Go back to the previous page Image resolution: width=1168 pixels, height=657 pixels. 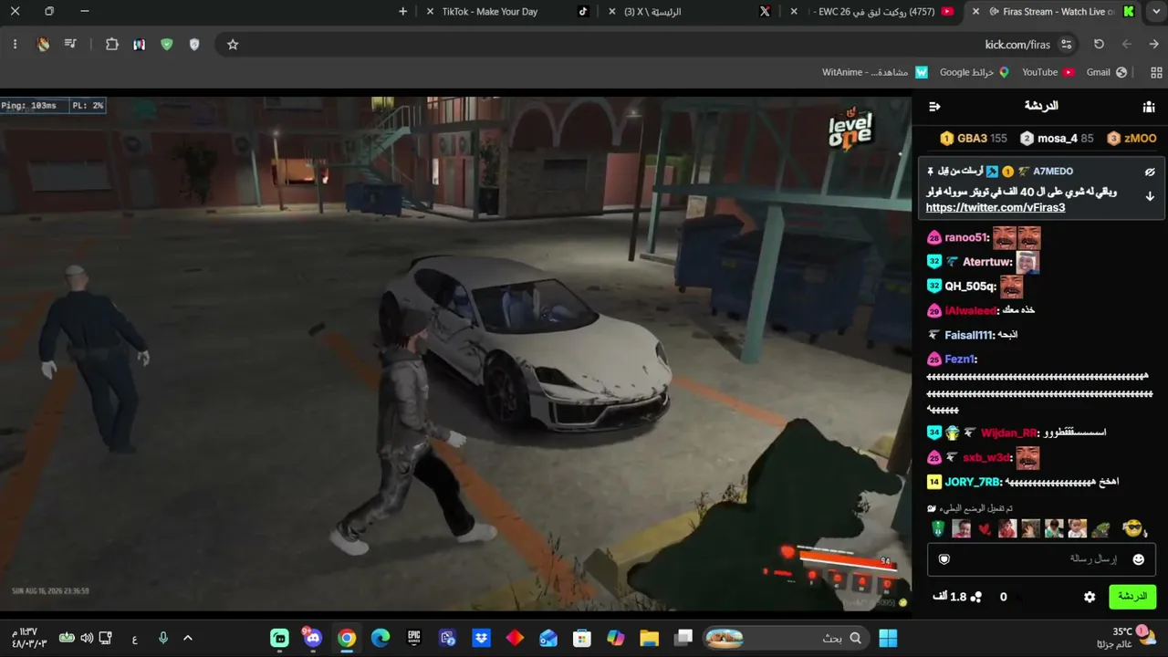click(1153, 45)
